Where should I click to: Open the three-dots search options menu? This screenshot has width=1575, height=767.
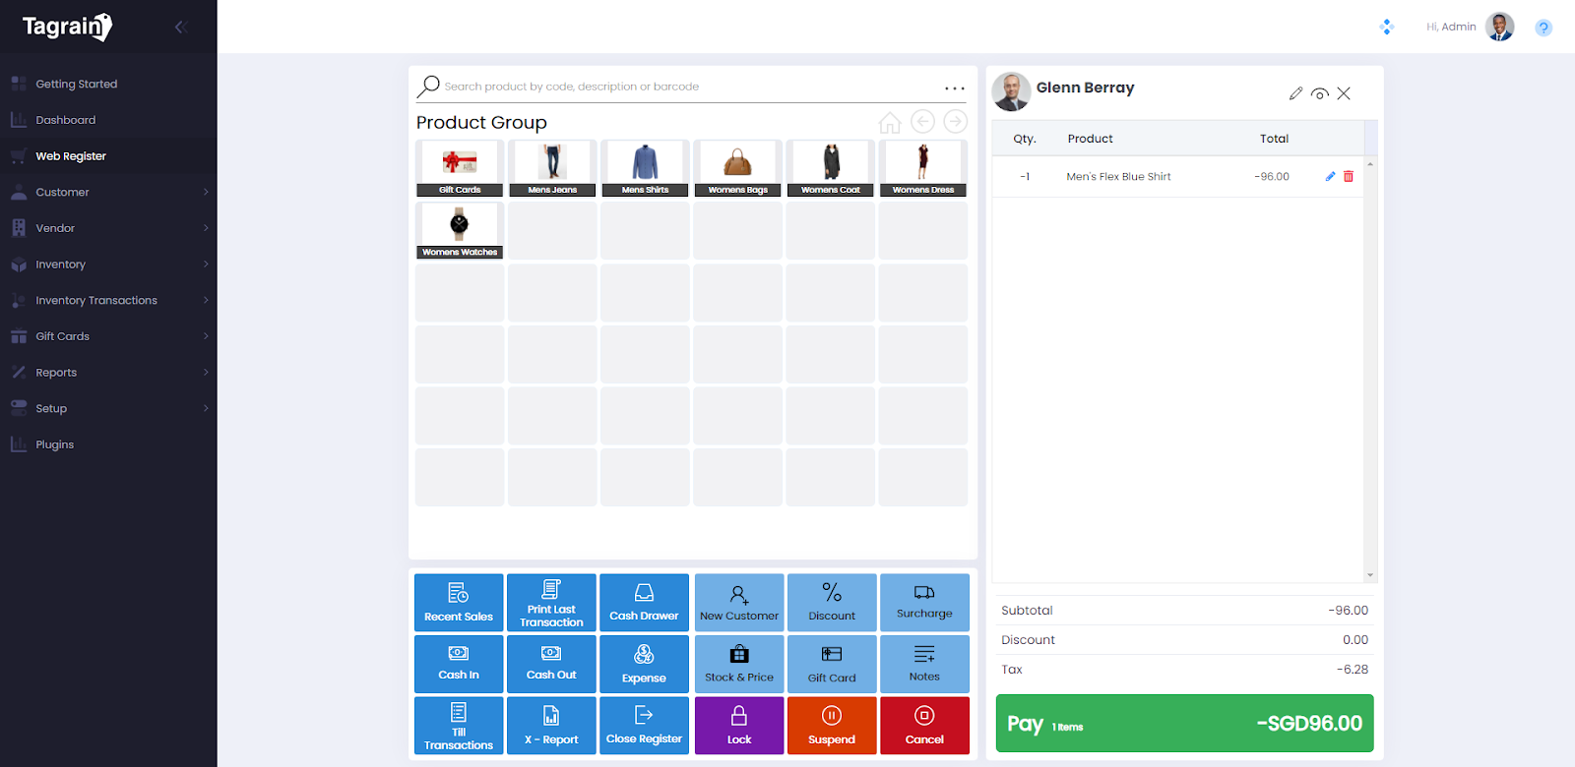point(954,88)
